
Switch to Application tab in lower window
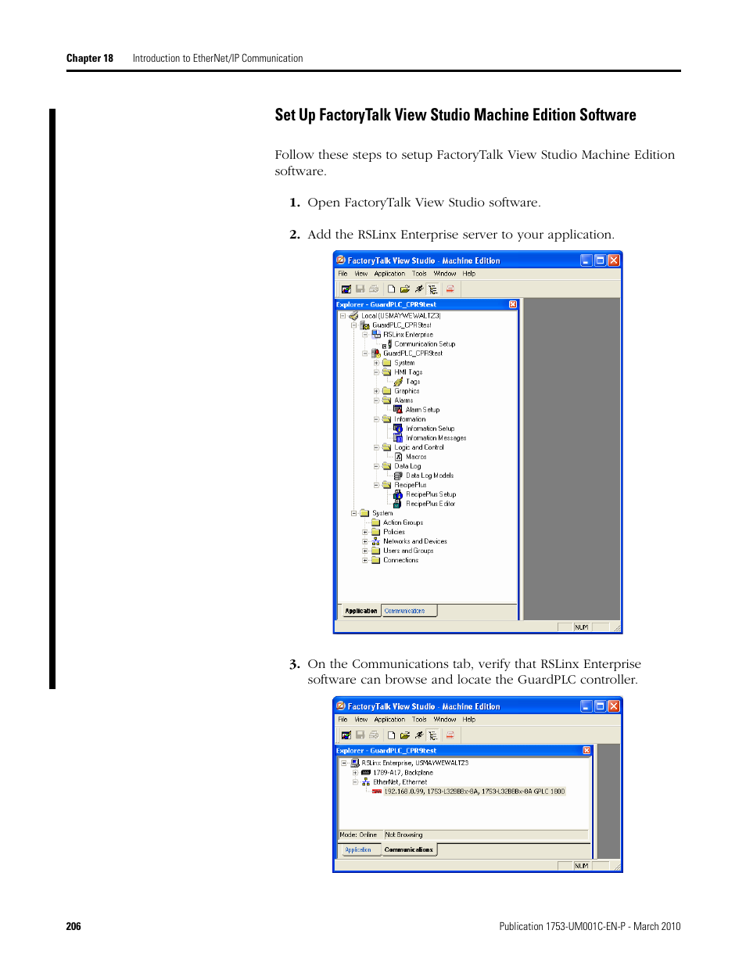pyautogui.click(x=360, y=849)
